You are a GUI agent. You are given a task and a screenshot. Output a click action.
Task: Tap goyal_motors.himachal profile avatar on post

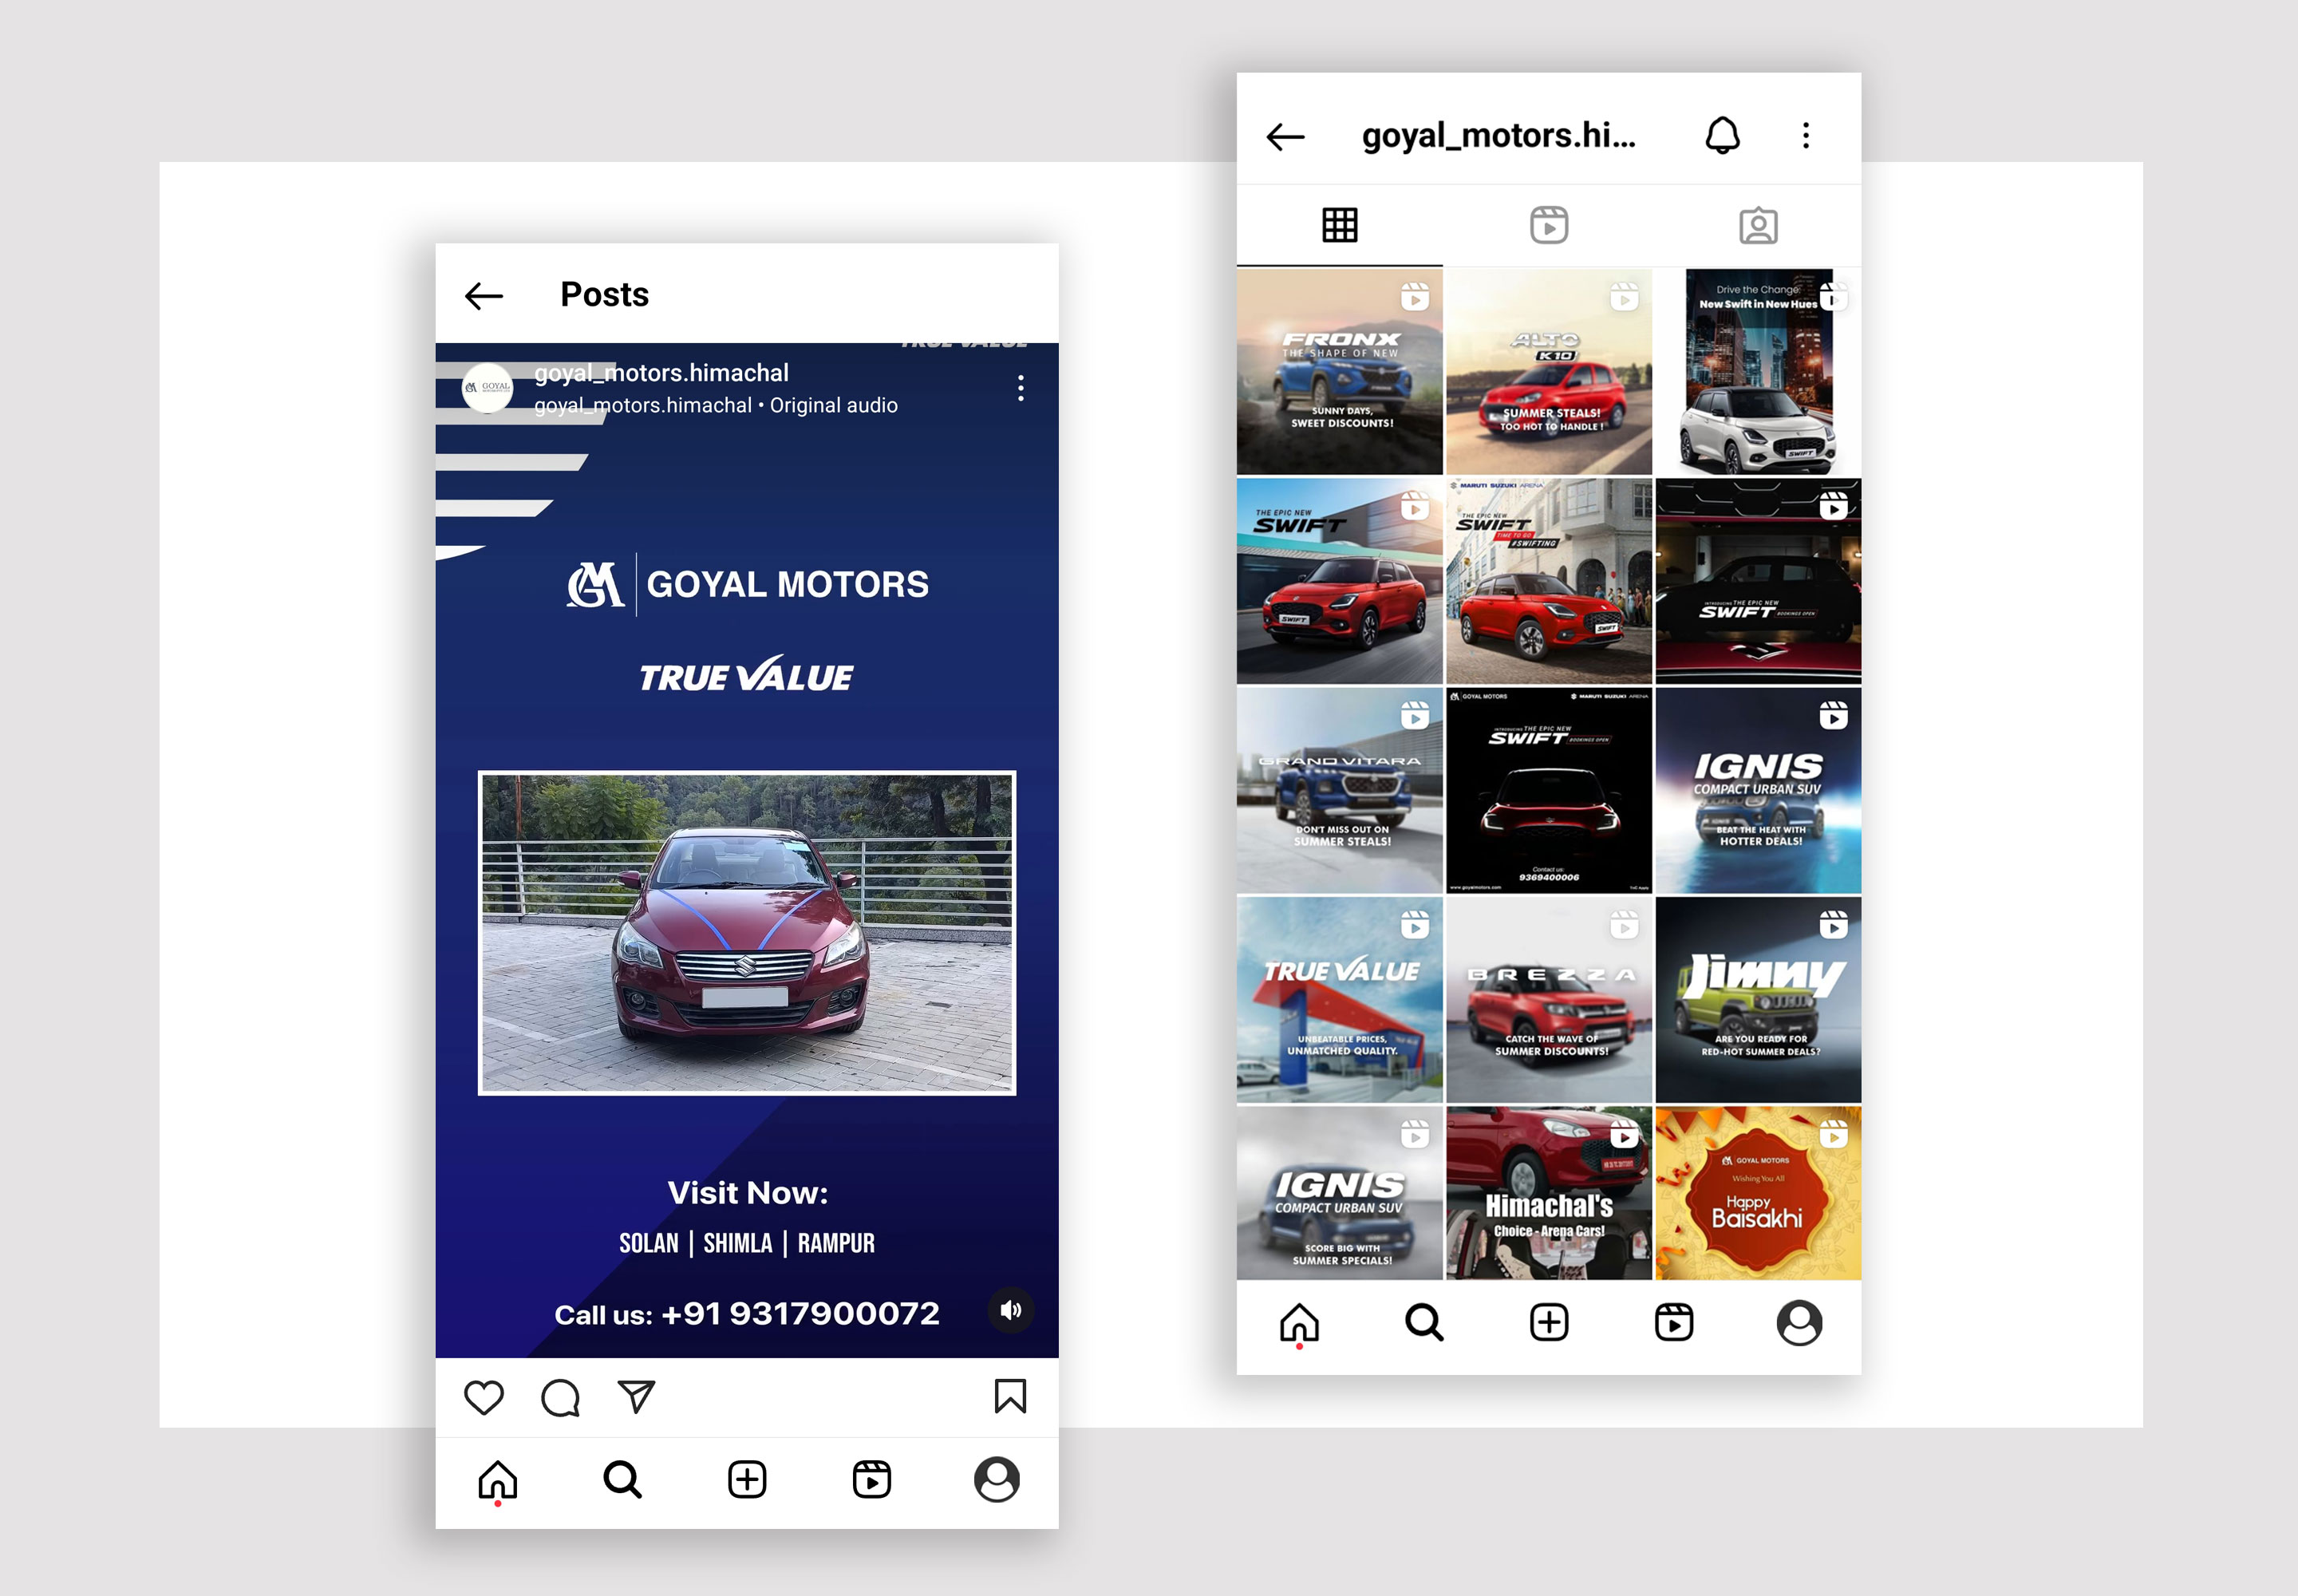487,388
